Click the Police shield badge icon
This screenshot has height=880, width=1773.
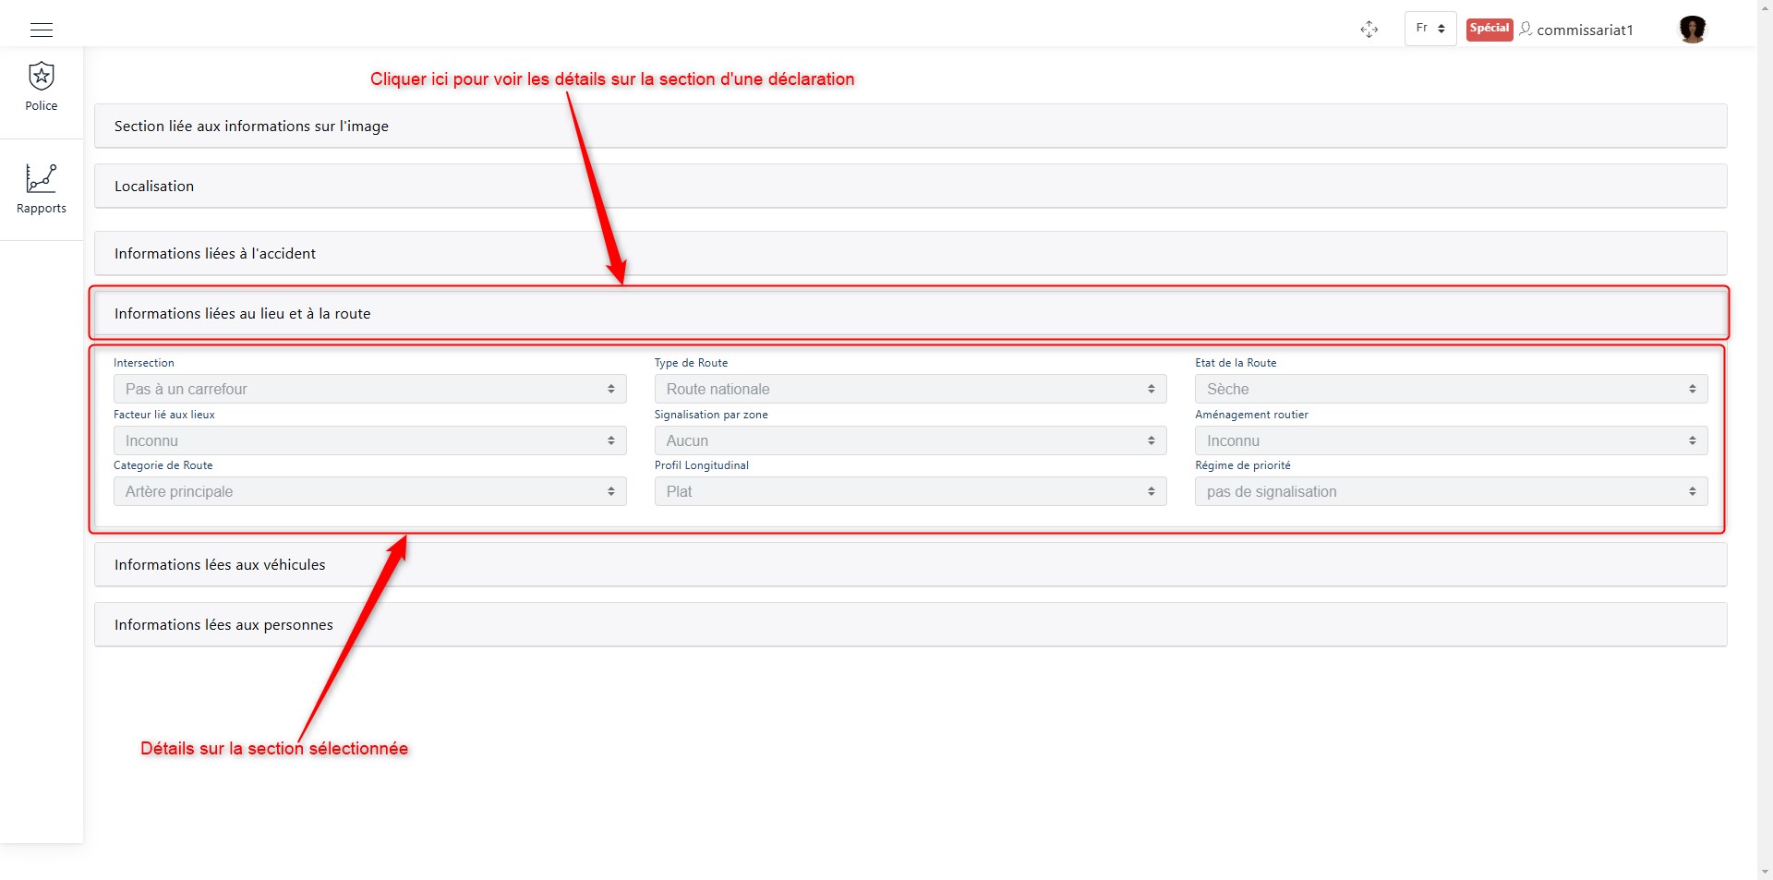pyautogui.click(x=42, y=76)
